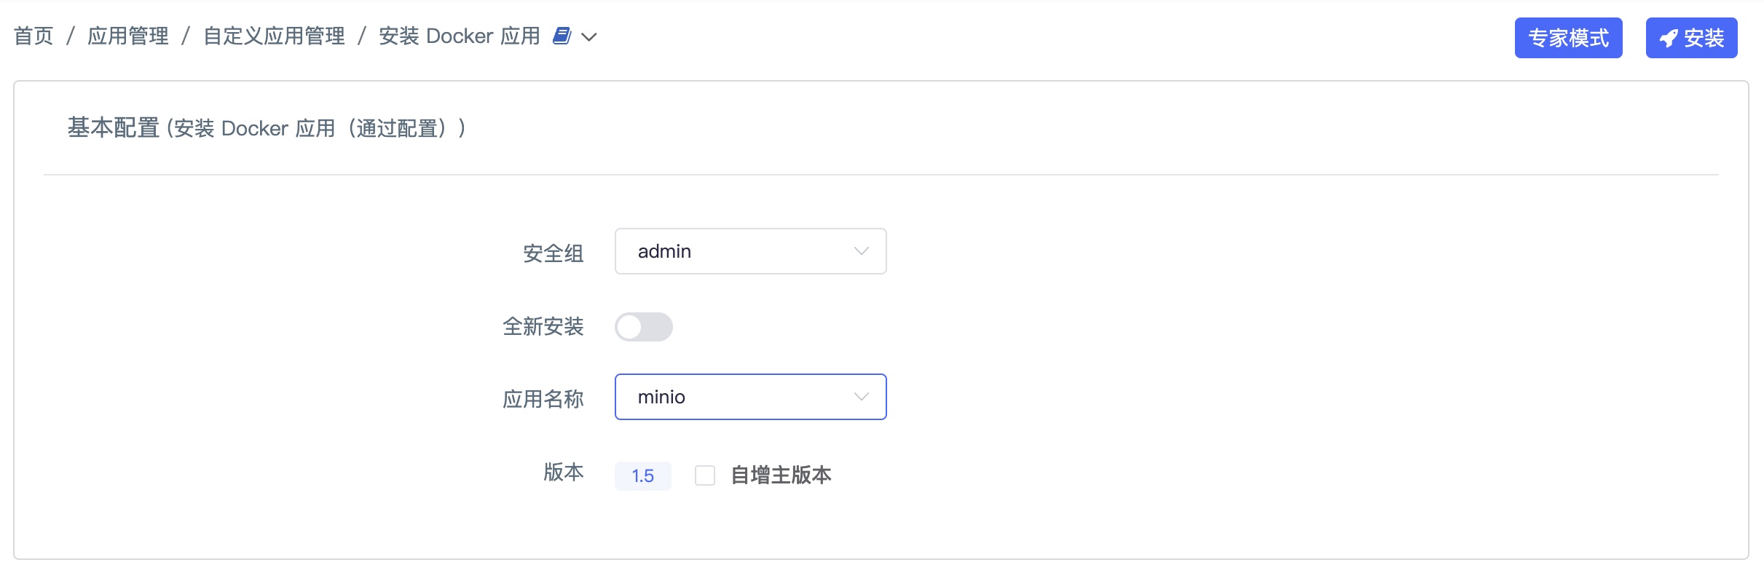Click the 安装 install button text
The width and height of the screenshot is (1764, 565).
pos(1704,38)
